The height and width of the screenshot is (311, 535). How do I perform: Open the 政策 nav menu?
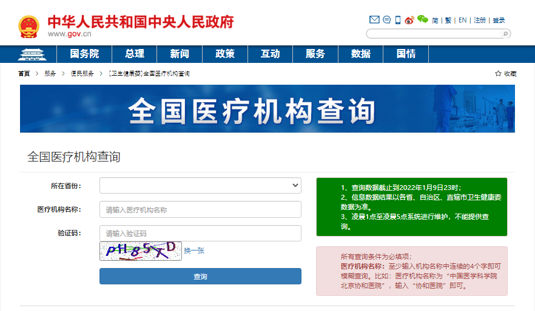tap(225, 54)
